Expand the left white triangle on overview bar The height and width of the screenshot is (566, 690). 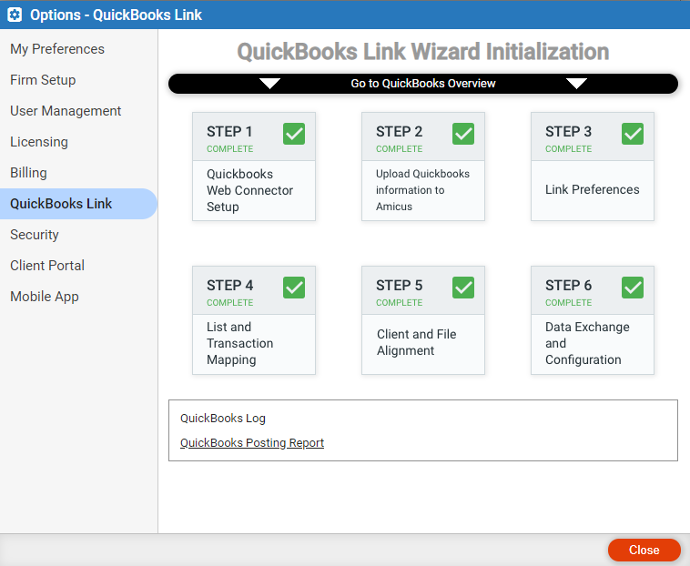[269, 84]
